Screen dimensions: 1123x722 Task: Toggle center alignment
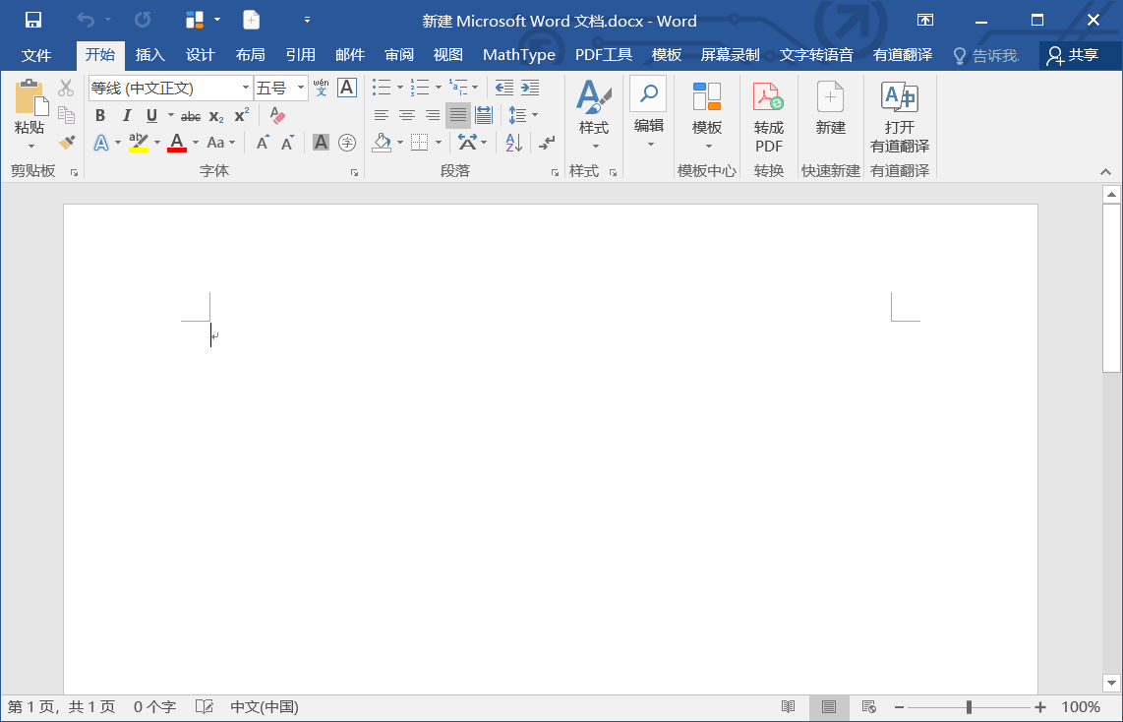point(407,115)
